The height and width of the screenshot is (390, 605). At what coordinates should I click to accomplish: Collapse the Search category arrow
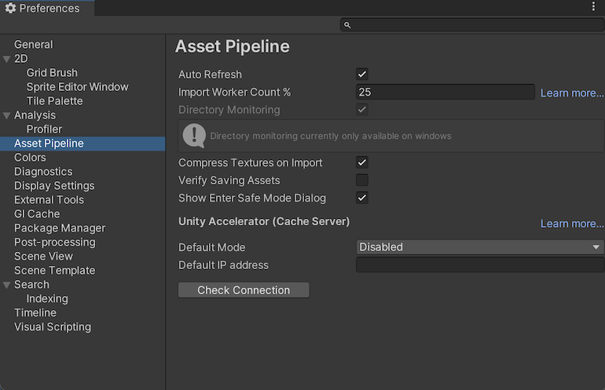tap(7, 285)
